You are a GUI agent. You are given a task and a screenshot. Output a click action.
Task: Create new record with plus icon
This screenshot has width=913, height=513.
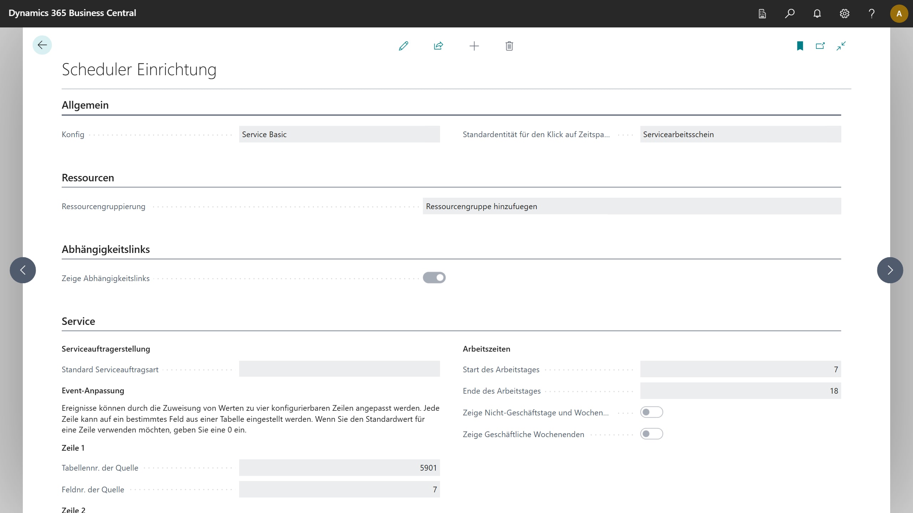(x=474, y=46)
